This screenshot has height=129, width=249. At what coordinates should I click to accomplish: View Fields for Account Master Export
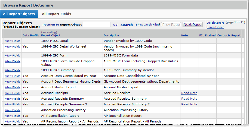pyautogui.click(x=13, y=87)
